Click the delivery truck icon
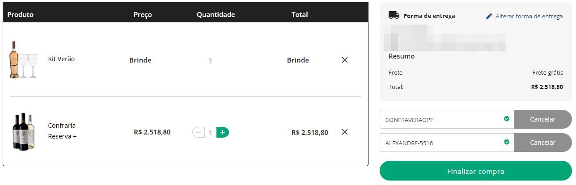The width and height of the screenshot is (576, 185). pyautogui.click(x=394, y=15)
